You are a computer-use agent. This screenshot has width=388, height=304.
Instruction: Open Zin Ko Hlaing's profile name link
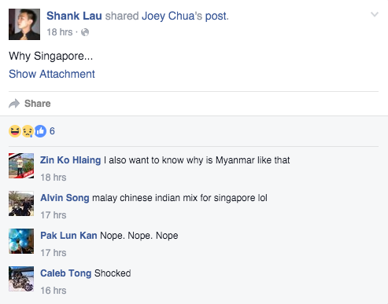[x=70, y=160]
